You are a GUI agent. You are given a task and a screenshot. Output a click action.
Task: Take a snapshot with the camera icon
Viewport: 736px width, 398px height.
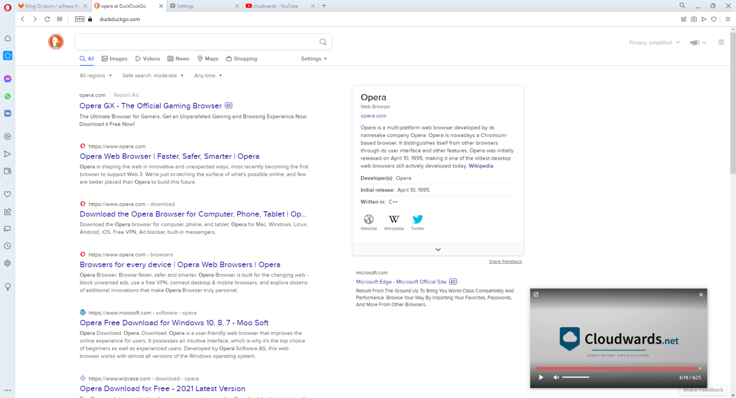tap(693, 19)
